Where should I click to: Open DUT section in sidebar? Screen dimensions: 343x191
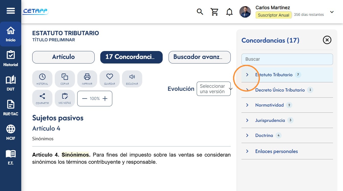(x=10, y=83)
